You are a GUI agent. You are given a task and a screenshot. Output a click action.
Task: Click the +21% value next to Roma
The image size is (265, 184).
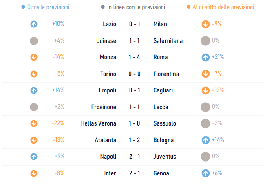pos(218,57)
